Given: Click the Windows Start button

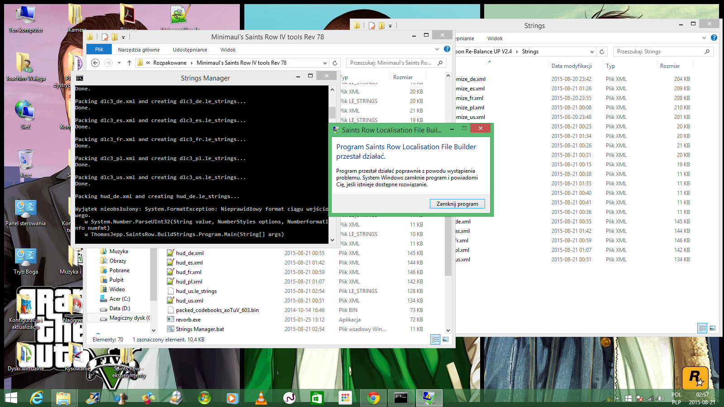Looking at the screenshot, I should 11,398.
